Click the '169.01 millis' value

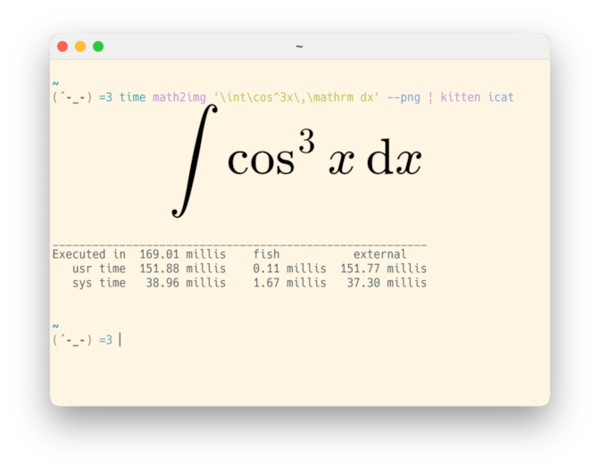[182, 254]
